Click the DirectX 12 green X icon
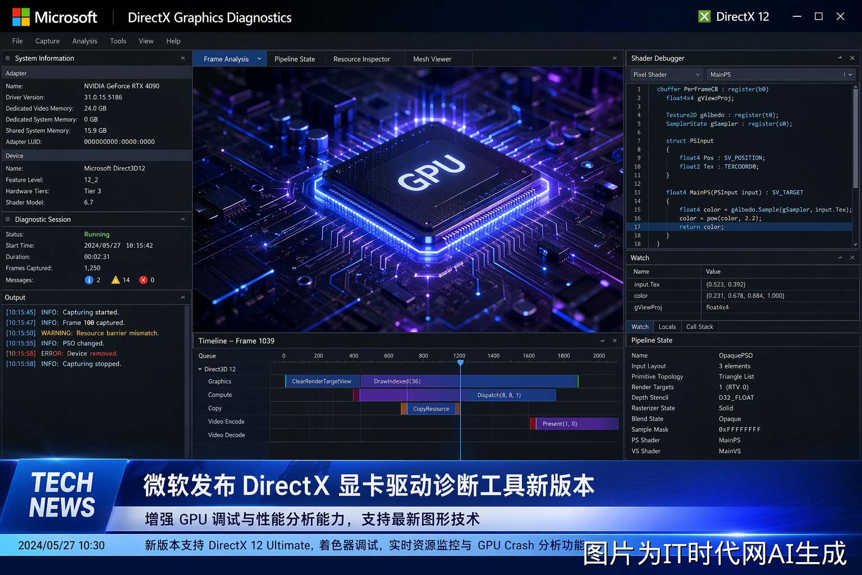 pyautogui.click(x=704, y=16)
